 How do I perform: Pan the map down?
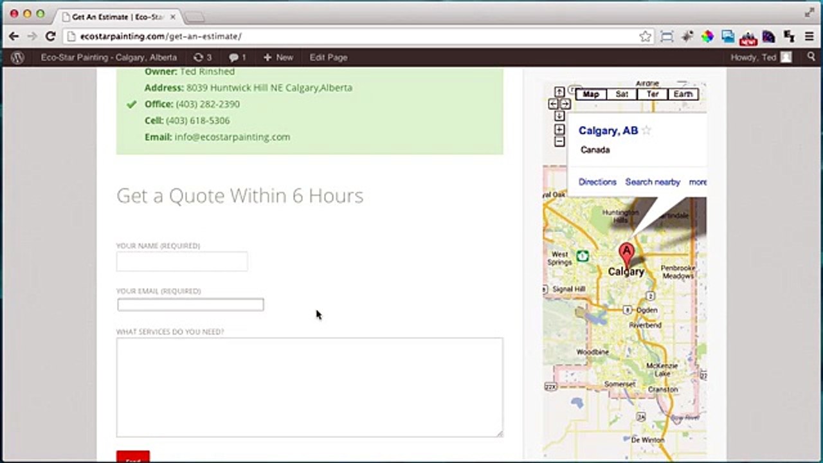click(559, 116)
